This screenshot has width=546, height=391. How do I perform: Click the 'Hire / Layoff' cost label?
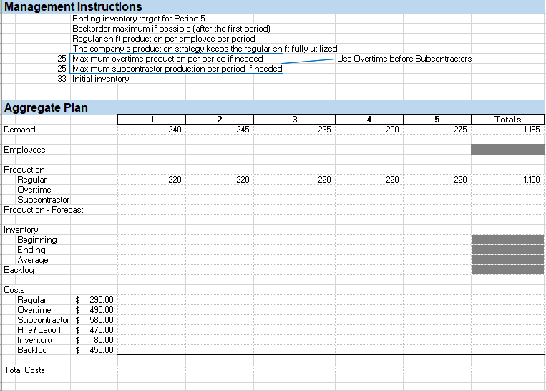click(39, 330)
